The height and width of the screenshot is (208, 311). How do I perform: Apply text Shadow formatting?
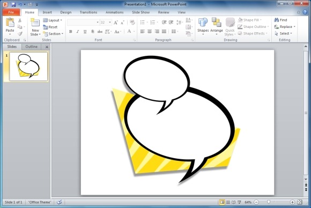(92, 32)
